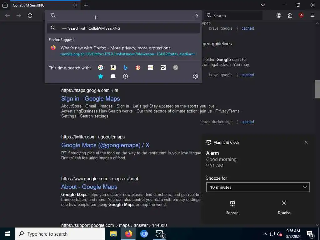Click the maps.google.com URL text
Image resolution: width=320 pixels, height=240 pixels.
(90, 90)
